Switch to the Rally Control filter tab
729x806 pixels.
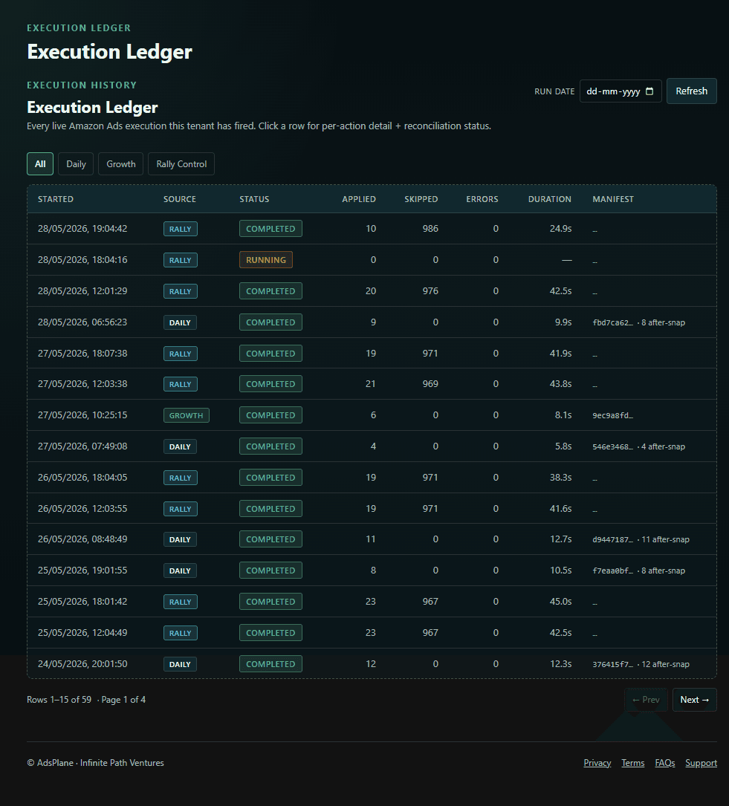click(181, 164)
